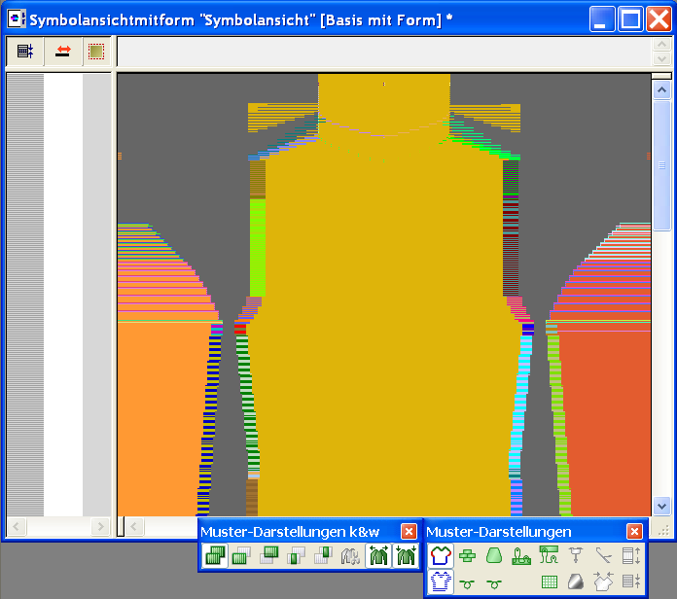Image resolution: width=677 pixels, height=599 pixels.
Task: Select the overlapping green panels icon in k&w toolbar
Action: click(x=215, y=556)
